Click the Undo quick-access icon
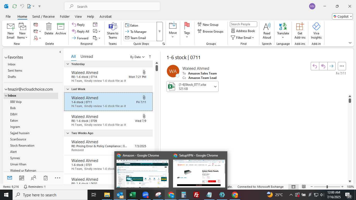 (x=22, y=6)
